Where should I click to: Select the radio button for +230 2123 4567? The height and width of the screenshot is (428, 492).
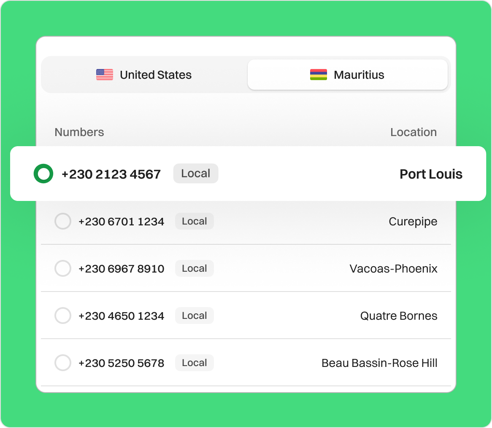[43, 174]
